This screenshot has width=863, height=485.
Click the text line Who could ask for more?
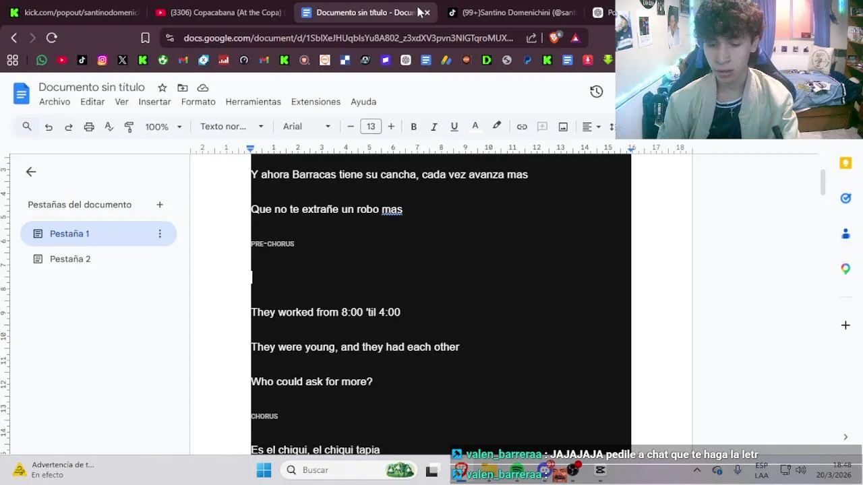point(311,381)
